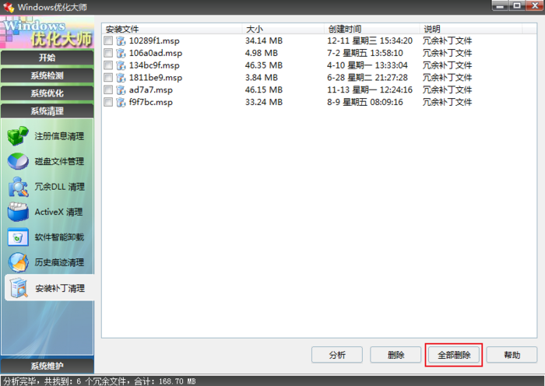Click size value 3.84 MB

[262, 78]
